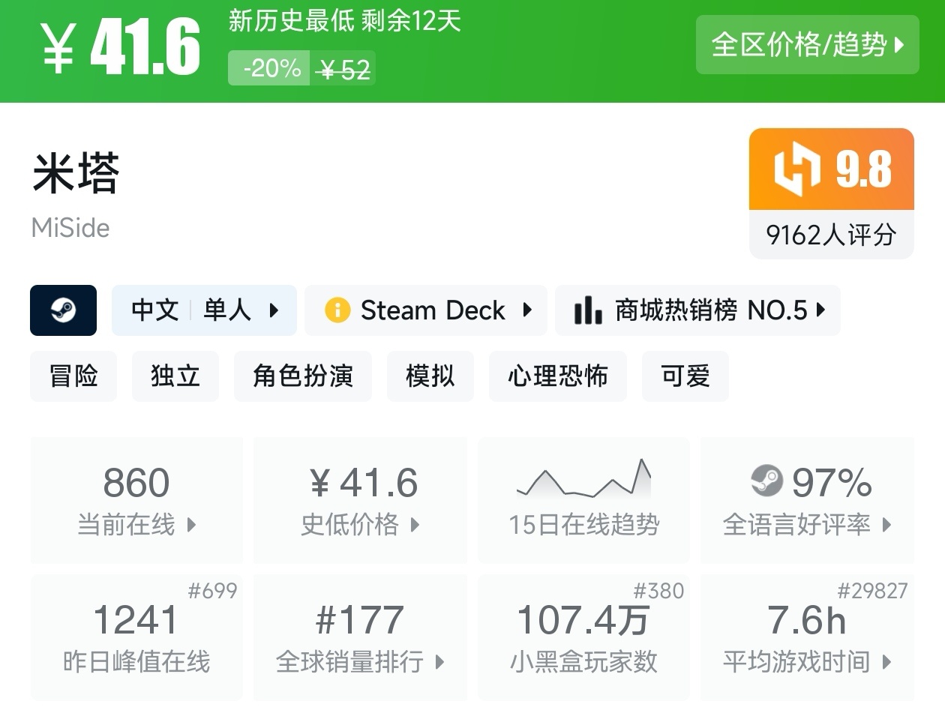
Task: Tap the yellow Steam Deck info icon
Action: pyautogui.click(x=337, y=310)
